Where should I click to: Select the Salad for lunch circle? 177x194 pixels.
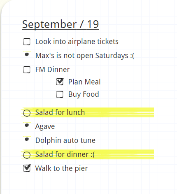[27, 113]
